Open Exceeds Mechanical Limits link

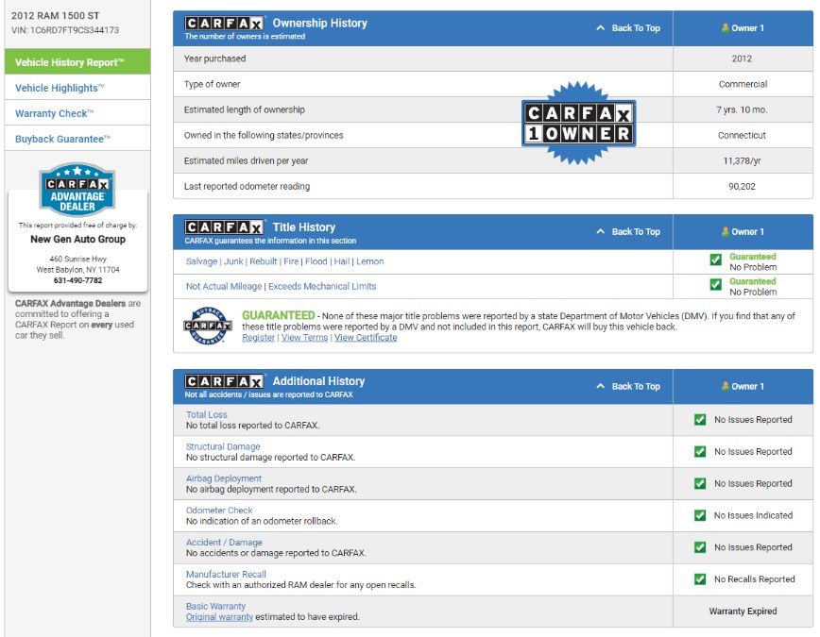(x=322, y=286)
